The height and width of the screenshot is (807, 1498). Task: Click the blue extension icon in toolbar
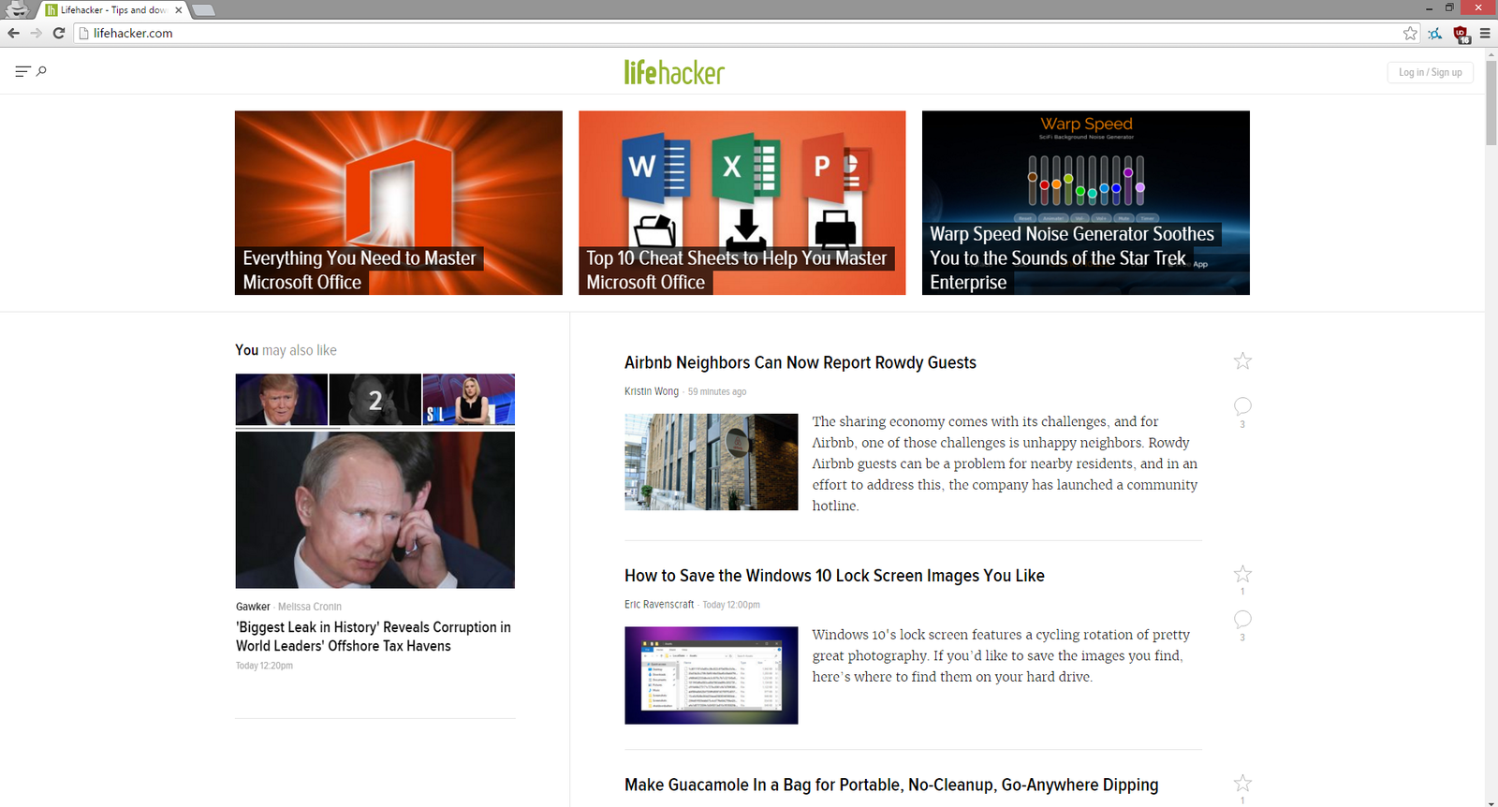(x=1435, y=34)
